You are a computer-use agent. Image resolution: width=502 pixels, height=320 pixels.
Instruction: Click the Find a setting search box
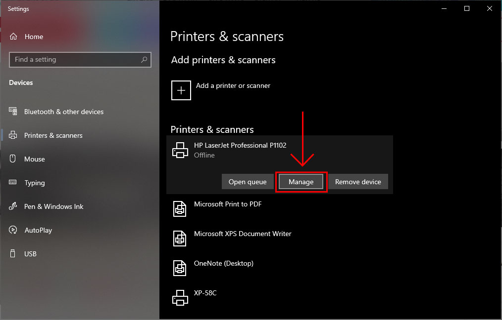[x=80, y=59]
